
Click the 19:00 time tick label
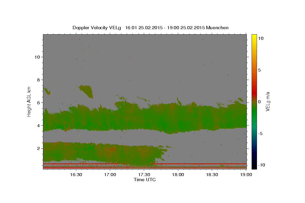pyautogui.click(x=246, y=175)
